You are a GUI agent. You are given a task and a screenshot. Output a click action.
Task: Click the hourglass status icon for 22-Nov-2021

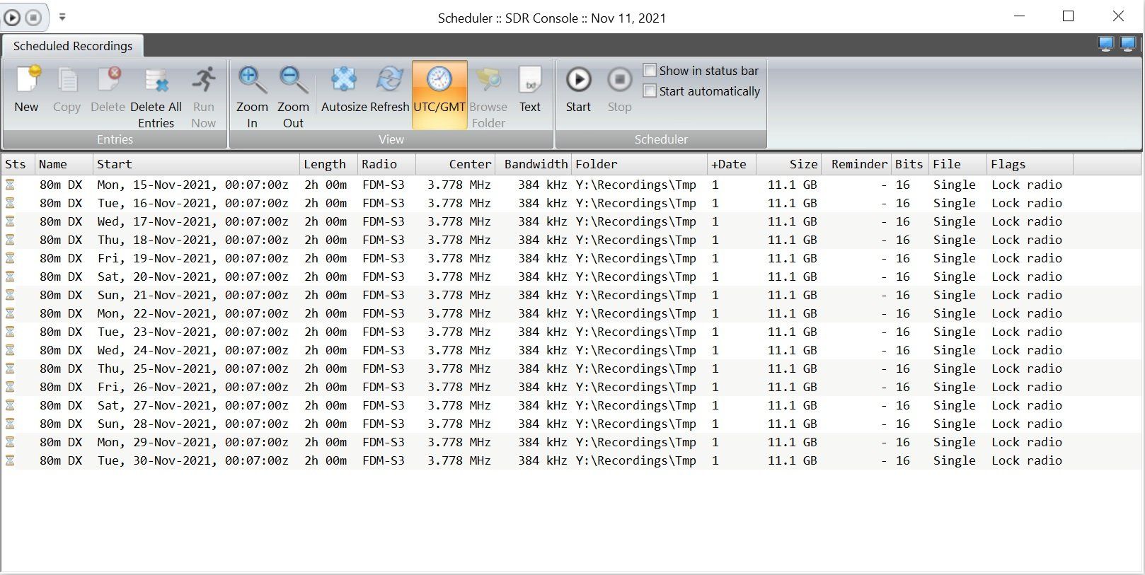tap(10, 313)
